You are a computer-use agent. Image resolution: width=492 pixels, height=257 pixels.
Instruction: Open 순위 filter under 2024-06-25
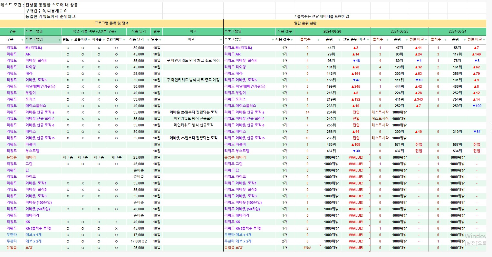point(407,40)
